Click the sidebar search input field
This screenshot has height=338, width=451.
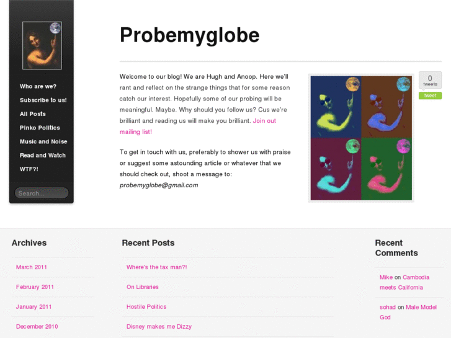point(42,193)
